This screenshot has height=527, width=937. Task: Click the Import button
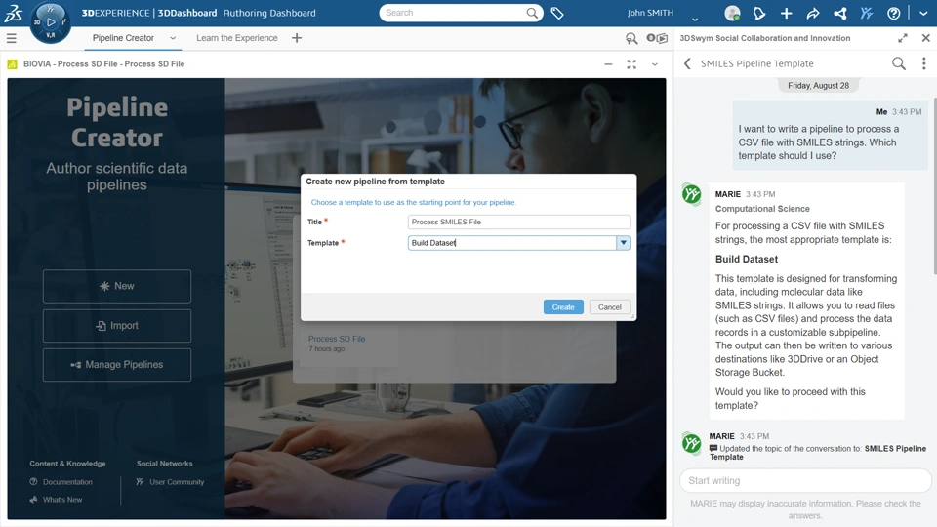click(117, 326)
